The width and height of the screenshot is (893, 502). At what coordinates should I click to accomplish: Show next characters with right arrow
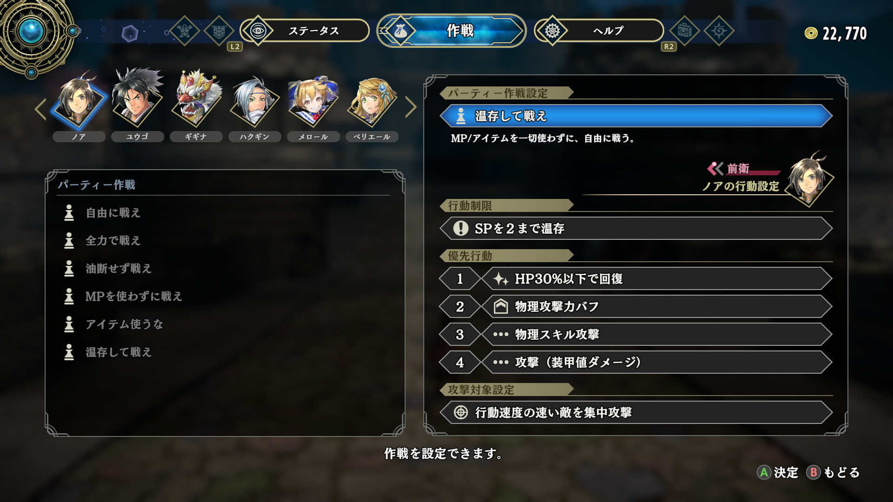coord(411,107)
